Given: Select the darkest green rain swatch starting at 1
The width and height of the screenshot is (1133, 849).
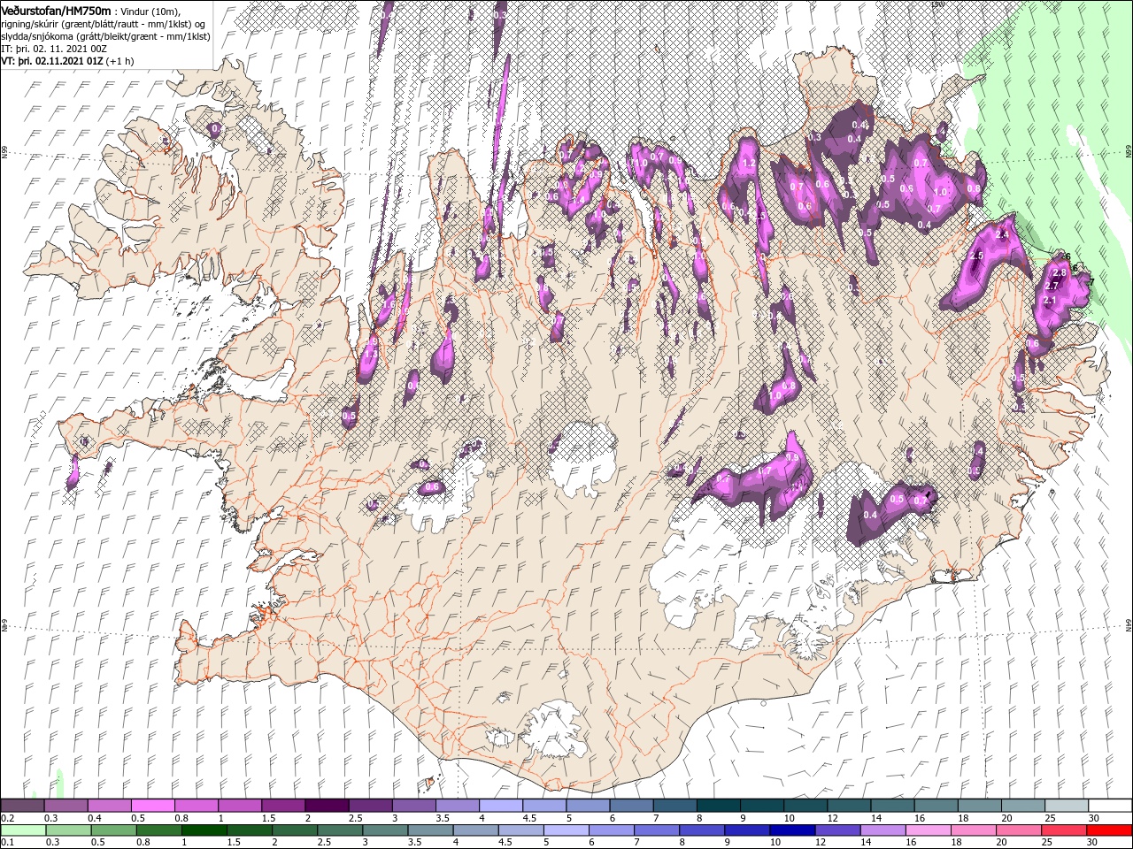Looking at the screenshot, I should pos(204,830).
